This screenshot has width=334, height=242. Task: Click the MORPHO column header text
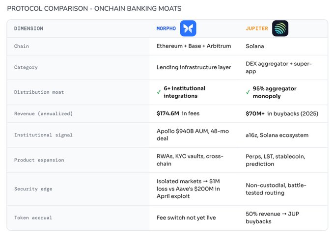click(x=166, y=28)
